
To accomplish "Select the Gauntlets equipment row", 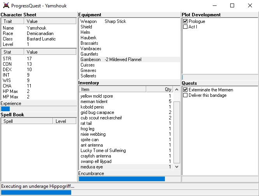I will [x=129, y=54].
